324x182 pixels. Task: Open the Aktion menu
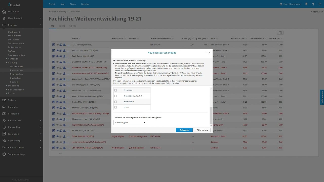click(73, 4)
